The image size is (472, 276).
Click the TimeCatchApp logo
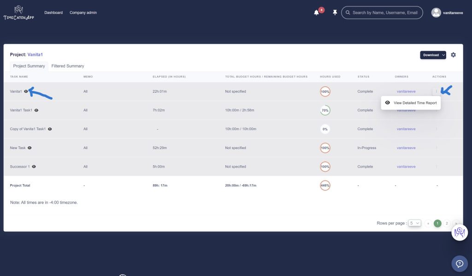tap(18, 13)
